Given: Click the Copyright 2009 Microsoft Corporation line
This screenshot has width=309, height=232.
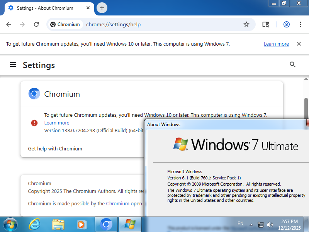Looking at the screenshot, I should [224, 184].
